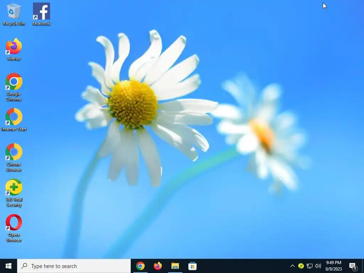
Task: Select the Google Chrome desktop shortcut
Action: 14,87
